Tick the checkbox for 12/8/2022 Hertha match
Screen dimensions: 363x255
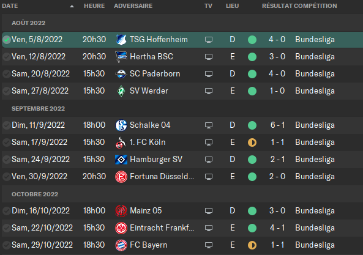click(7, 57)
